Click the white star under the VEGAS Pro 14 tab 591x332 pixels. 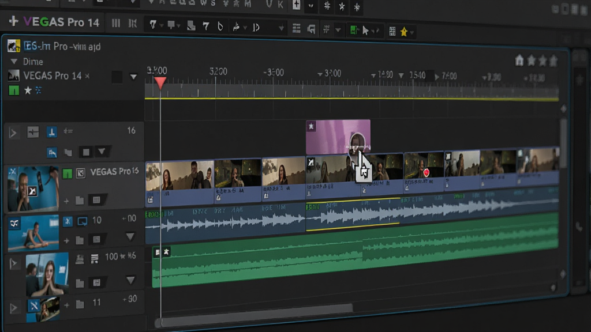tap(28, 90)
